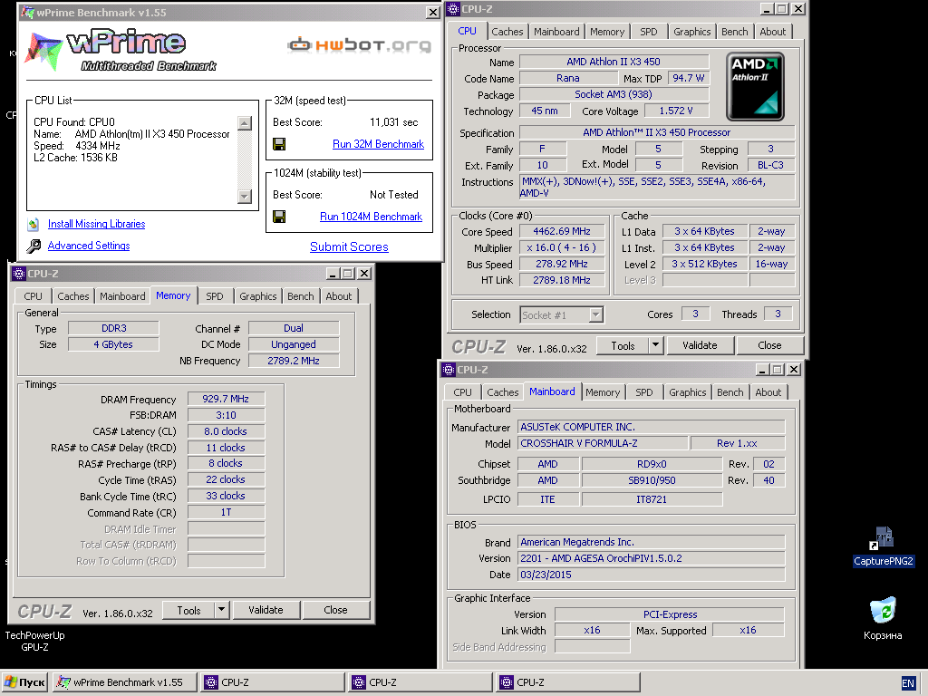
Task: Click the save icon under 1024M Best Score
Action: pyautogui.click(x=279, y=217)
